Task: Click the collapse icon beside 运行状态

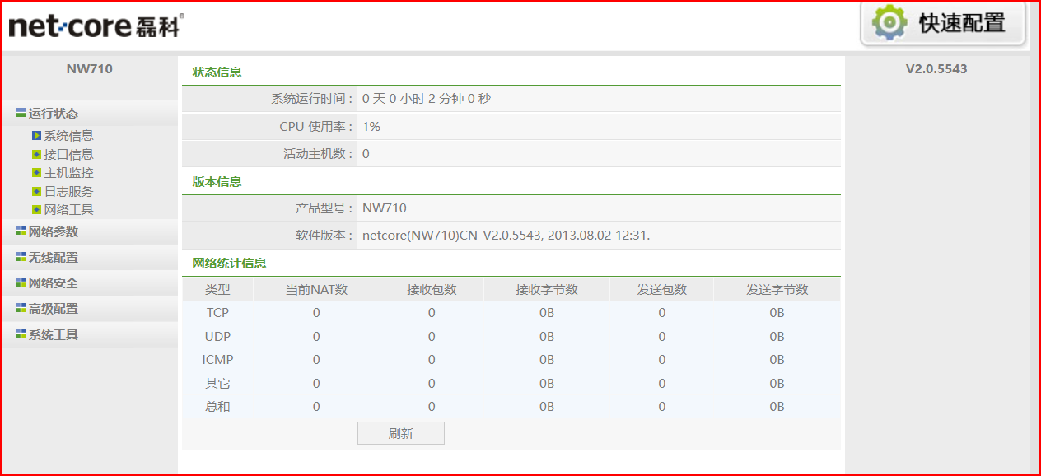Action: [21, 114]
